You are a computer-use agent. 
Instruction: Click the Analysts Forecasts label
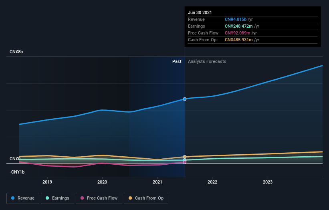click(x=207, y=61)
